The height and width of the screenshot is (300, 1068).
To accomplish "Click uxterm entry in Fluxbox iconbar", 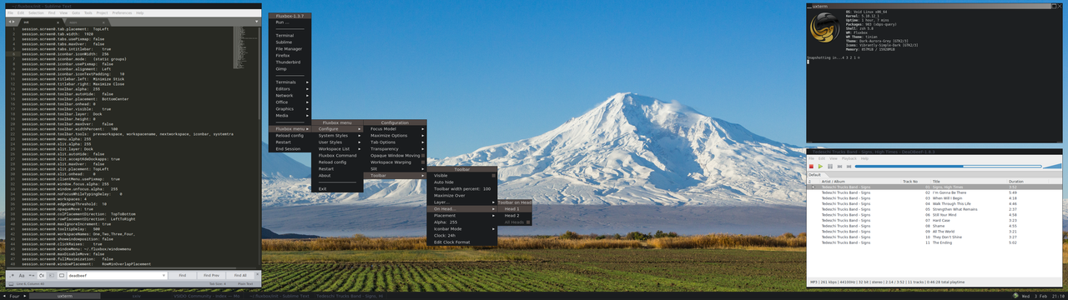I will pyautogui.click(x=64, y=296).
